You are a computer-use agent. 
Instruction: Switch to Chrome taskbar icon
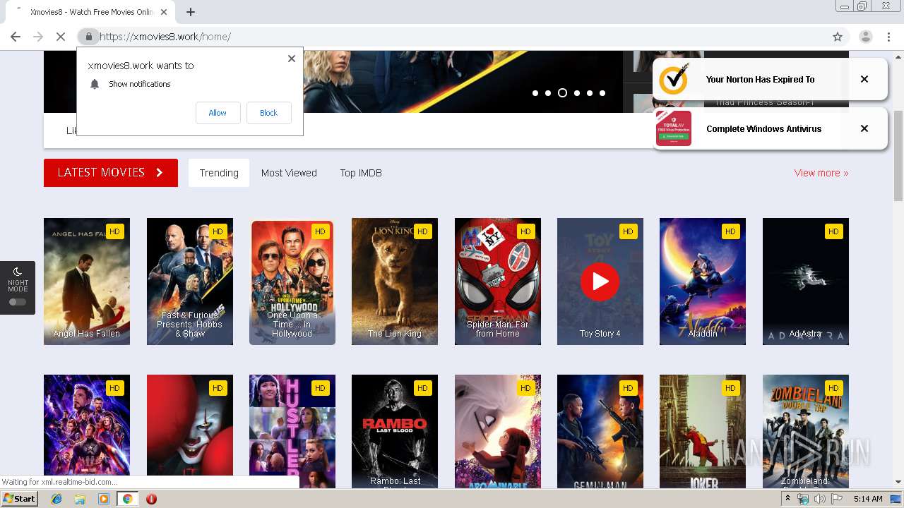[x=127, y=499]
